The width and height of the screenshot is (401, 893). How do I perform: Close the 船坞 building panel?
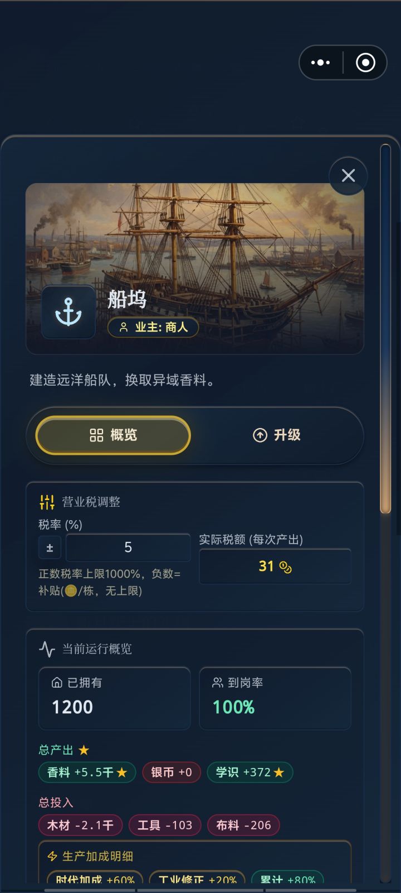click(x=348, y=176)
